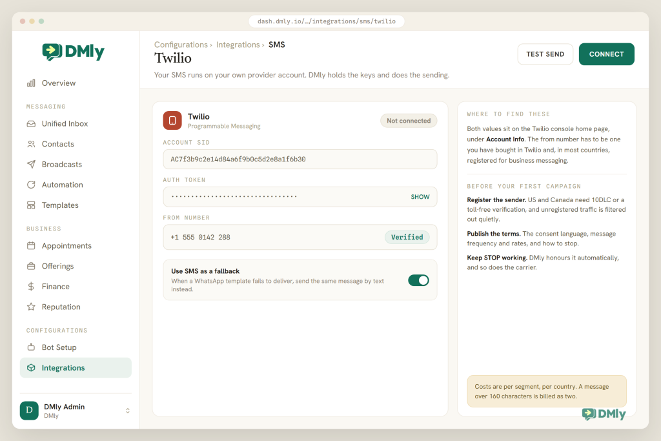
Task: Click the Offerings briefcase icon
Action: coord(31,266)
